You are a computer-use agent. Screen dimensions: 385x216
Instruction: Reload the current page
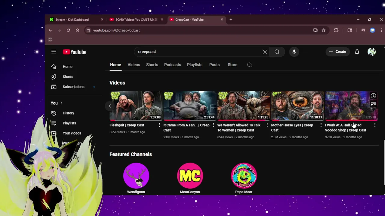68,30
